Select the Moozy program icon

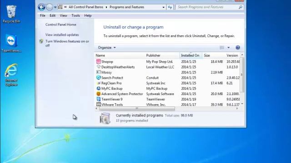[x=98, y=72]
